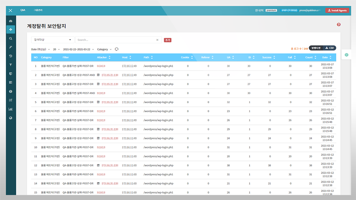Image resolution: width=356 pixels, height=200 pixels.
Task: Open the Q&A menu in top bar
Action: click(x=23, y=10)
